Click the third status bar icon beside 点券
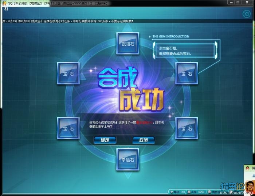Image resolution: width=255 pixels, height=196 pixels. pyautogui.click(x=209, y=192)
